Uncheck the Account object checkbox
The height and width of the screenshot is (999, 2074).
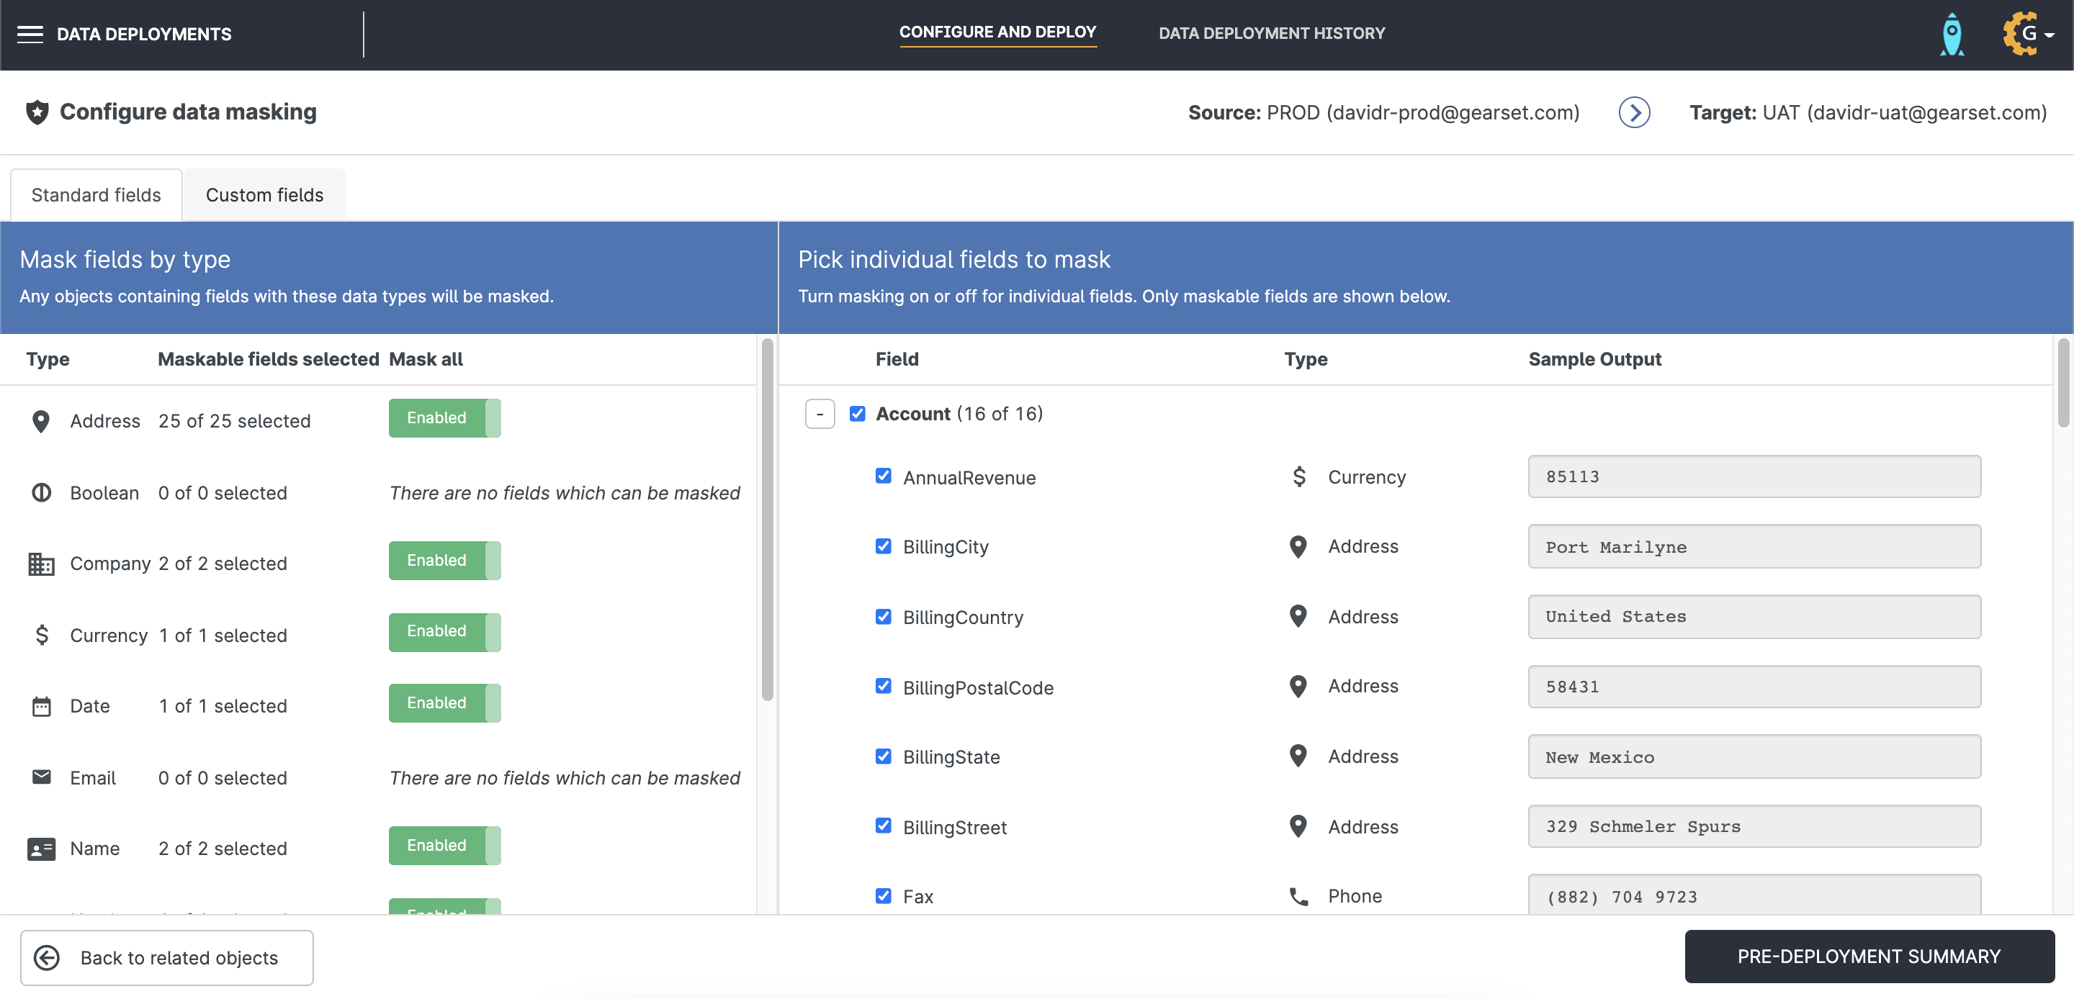(858, 414)
